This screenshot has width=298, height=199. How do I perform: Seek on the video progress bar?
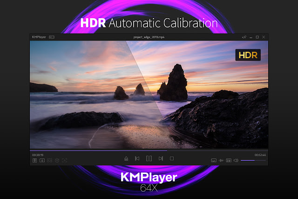149,151
